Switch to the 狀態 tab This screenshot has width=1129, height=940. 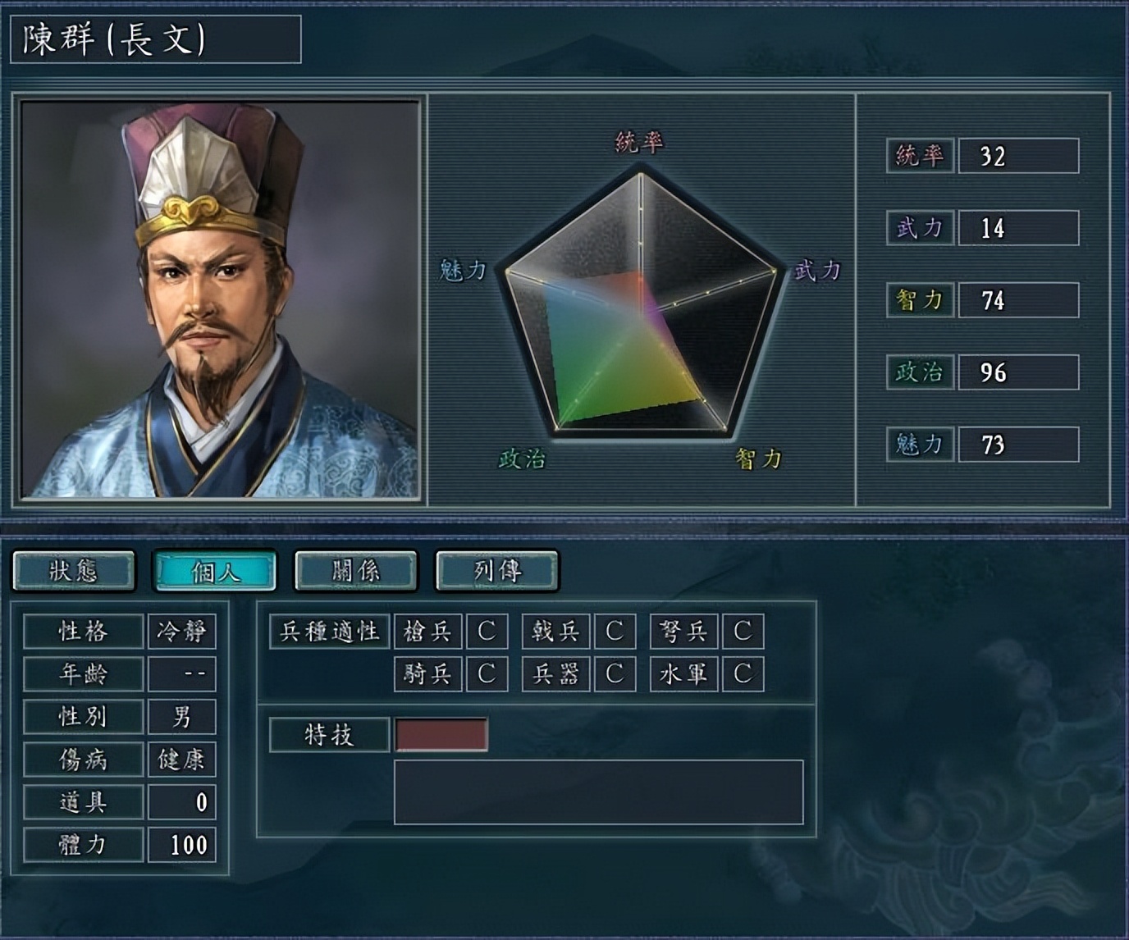(x=74, y=571)
